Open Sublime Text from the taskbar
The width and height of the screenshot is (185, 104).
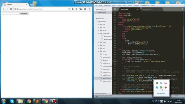(37, 101)
